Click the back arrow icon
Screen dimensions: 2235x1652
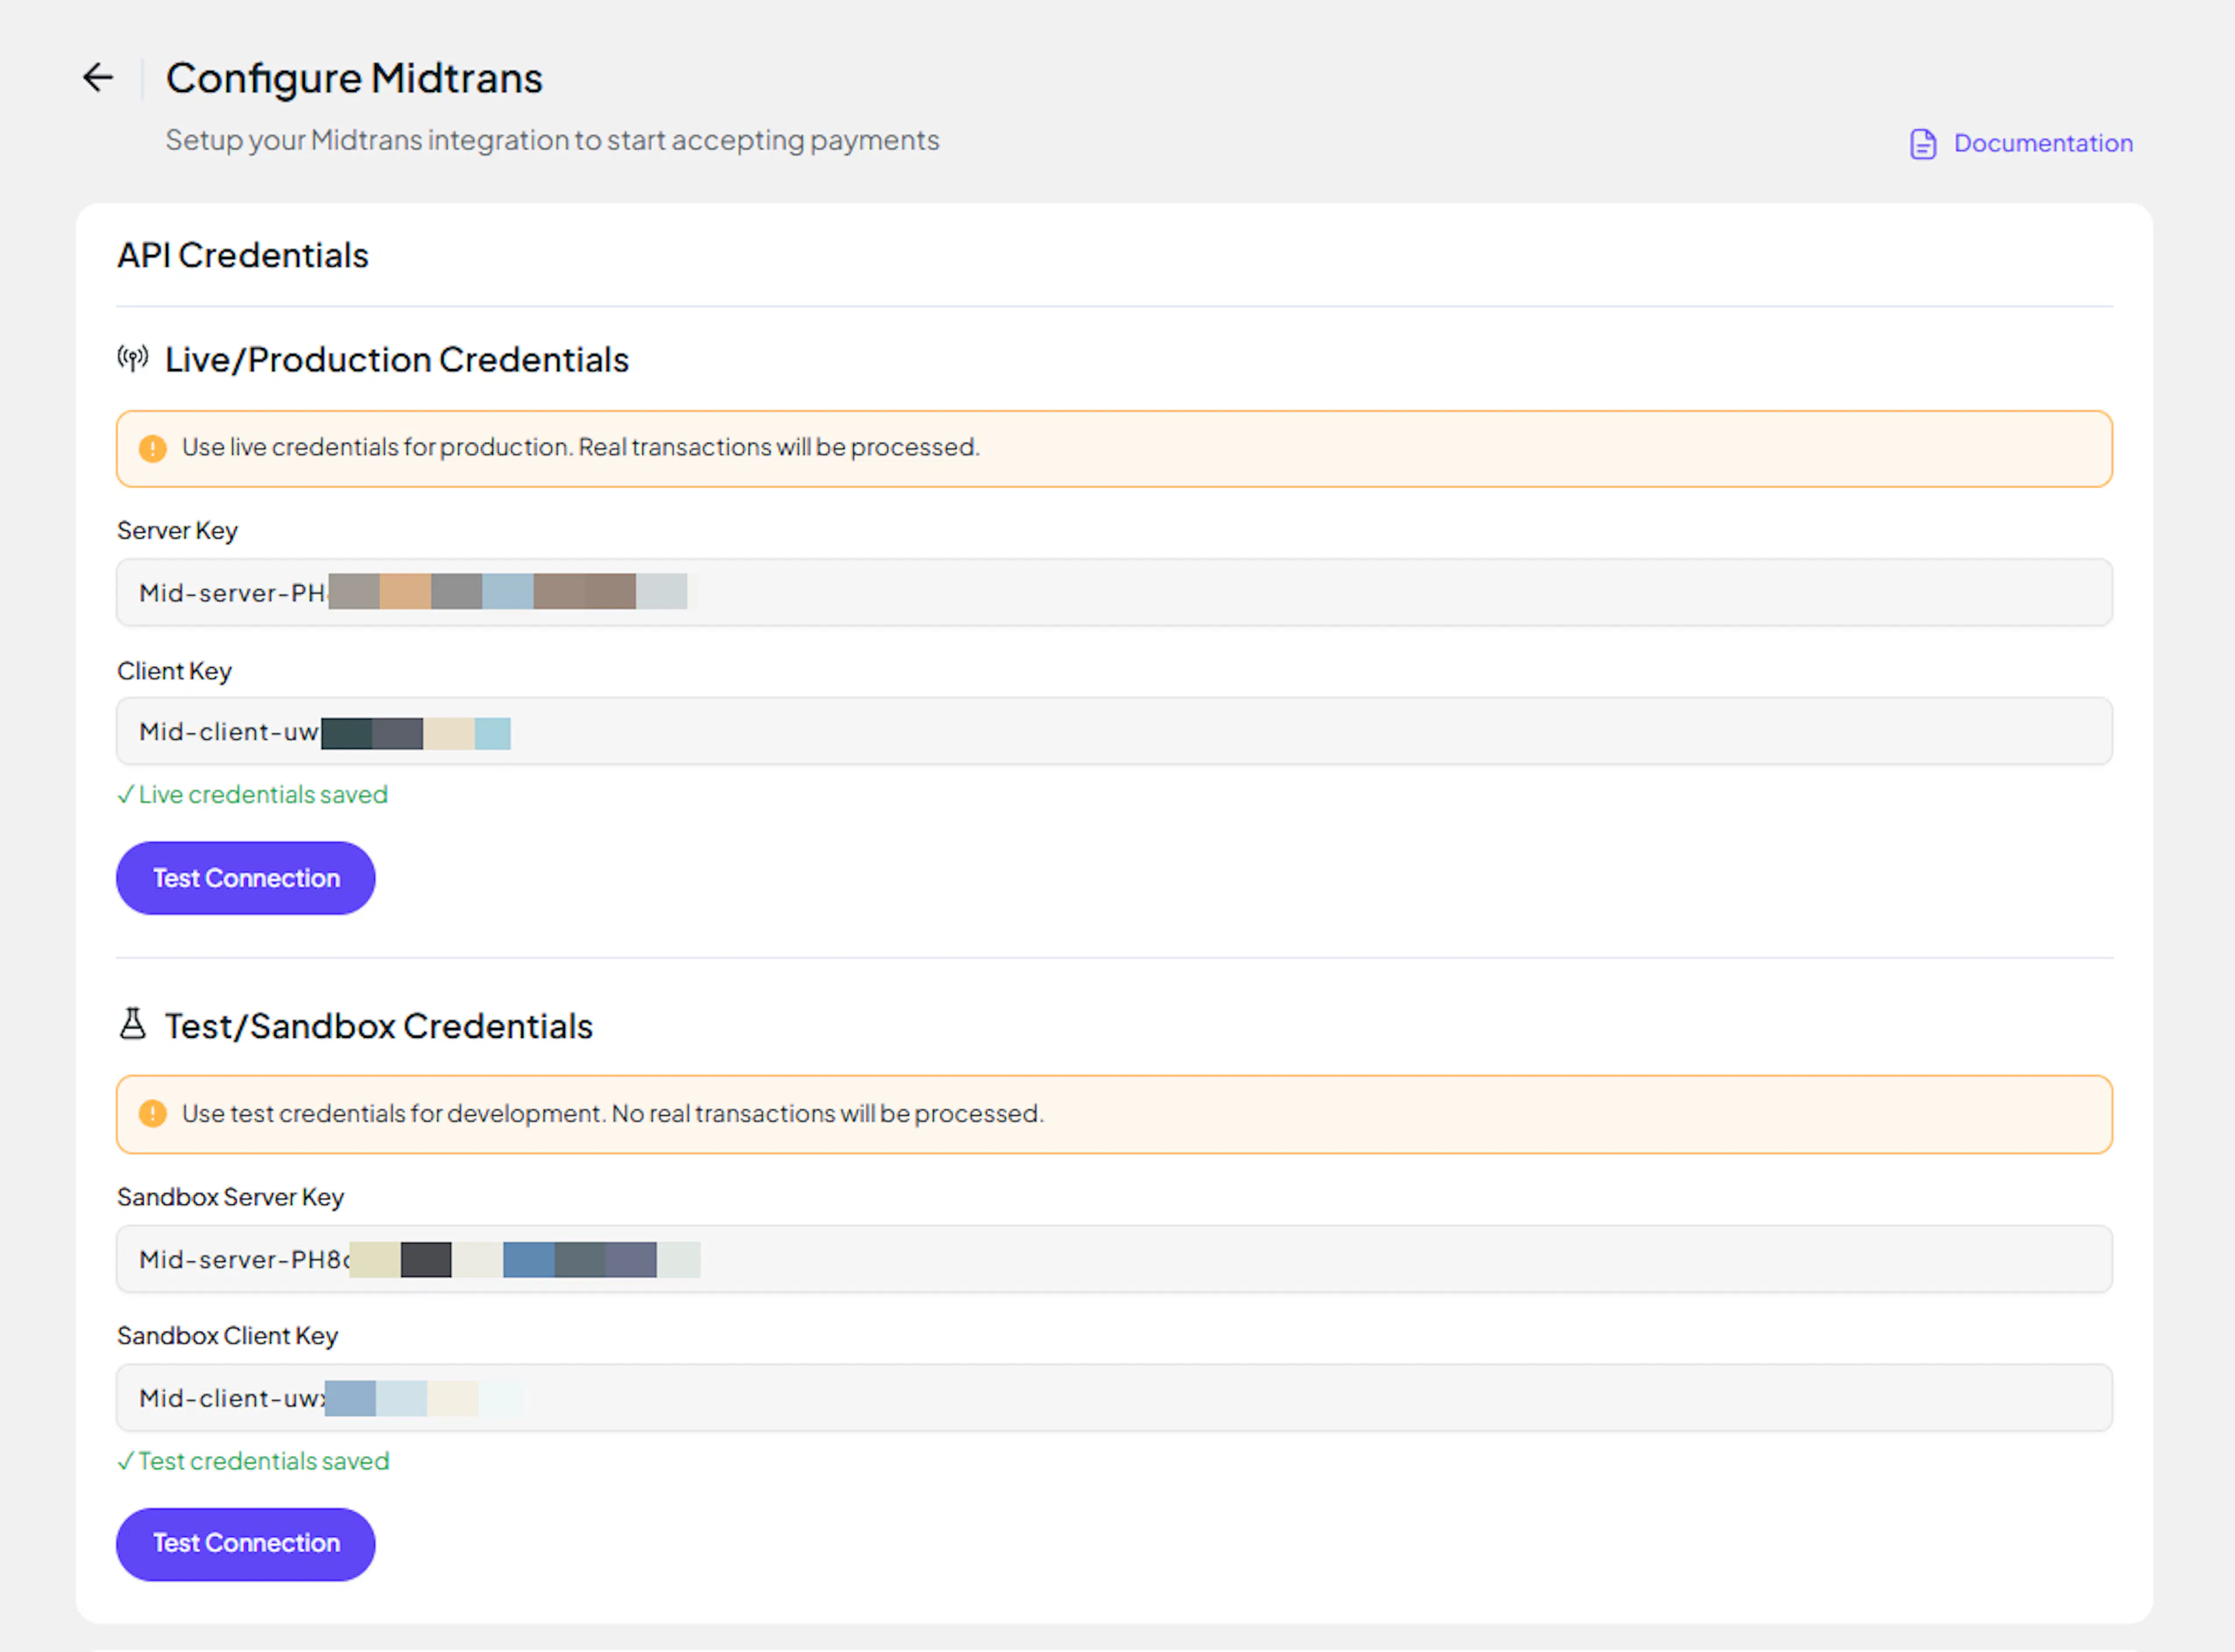click(x=98, y=77)
